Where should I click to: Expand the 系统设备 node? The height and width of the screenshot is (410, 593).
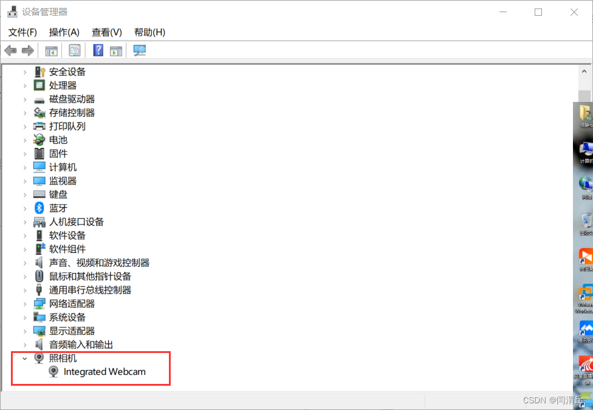[x=25, y=317]
